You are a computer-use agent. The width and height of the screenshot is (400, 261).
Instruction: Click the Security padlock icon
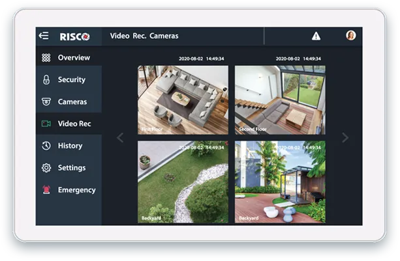[46, 79]
